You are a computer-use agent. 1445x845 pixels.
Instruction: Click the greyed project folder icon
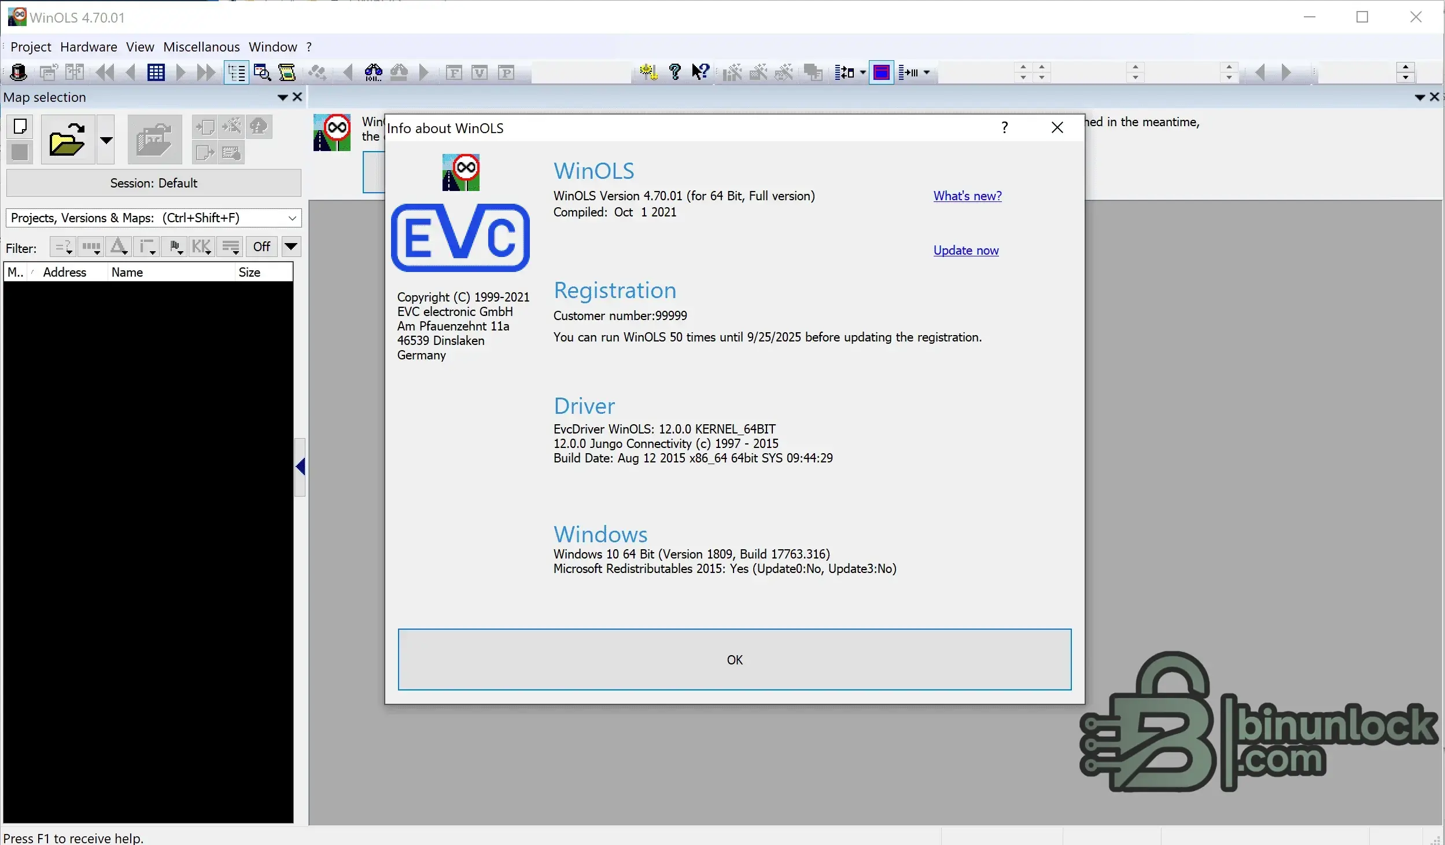pyautogui.click(x=154, y=139)
